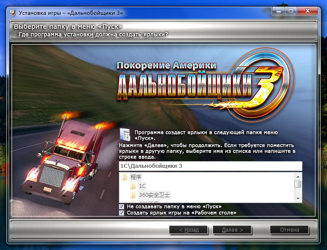Select the '360安全卫士' folder in the list
This screenshot has height=250, width=327.
pyautogui.click(x=154, y=195)
